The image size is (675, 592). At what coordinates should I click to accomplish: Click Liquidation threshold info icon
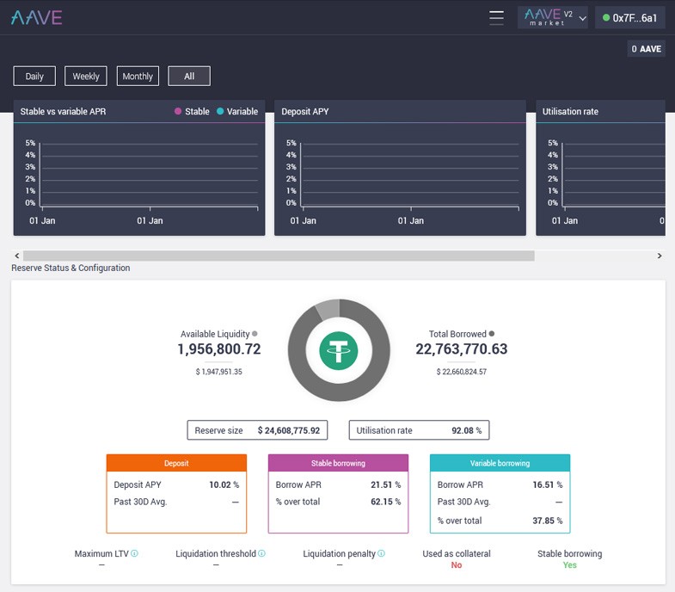pos(261,553)
